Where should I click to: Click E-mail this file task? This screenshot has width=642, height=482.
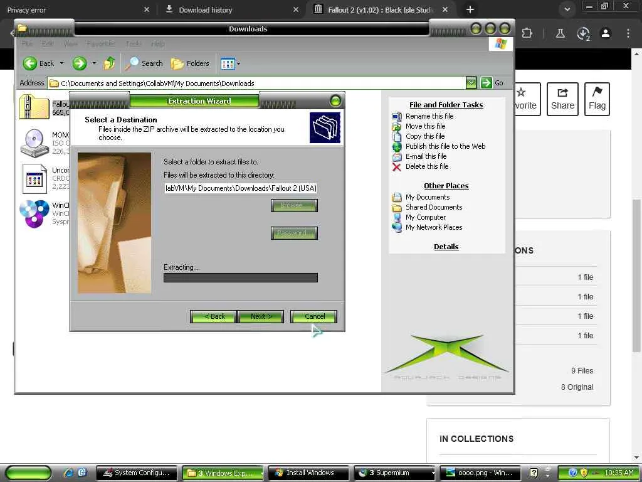(426, 156)
